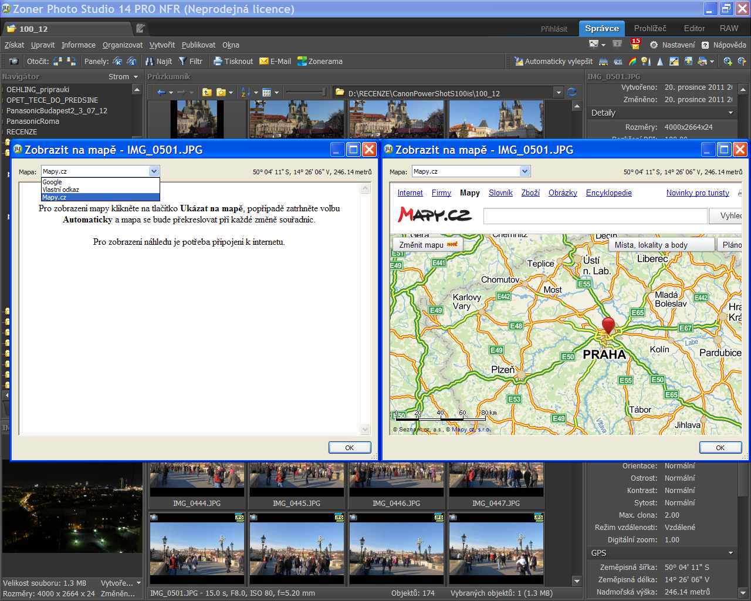The image size is (751, 601).
Task: Click Změnit mapu button on map
Action: (x=427, y=245)
